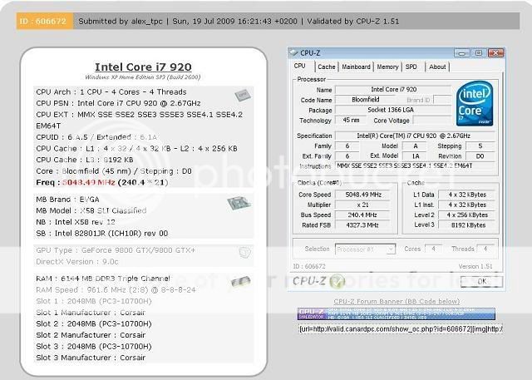Click the Technology value 45 nm

pos(351,120)
